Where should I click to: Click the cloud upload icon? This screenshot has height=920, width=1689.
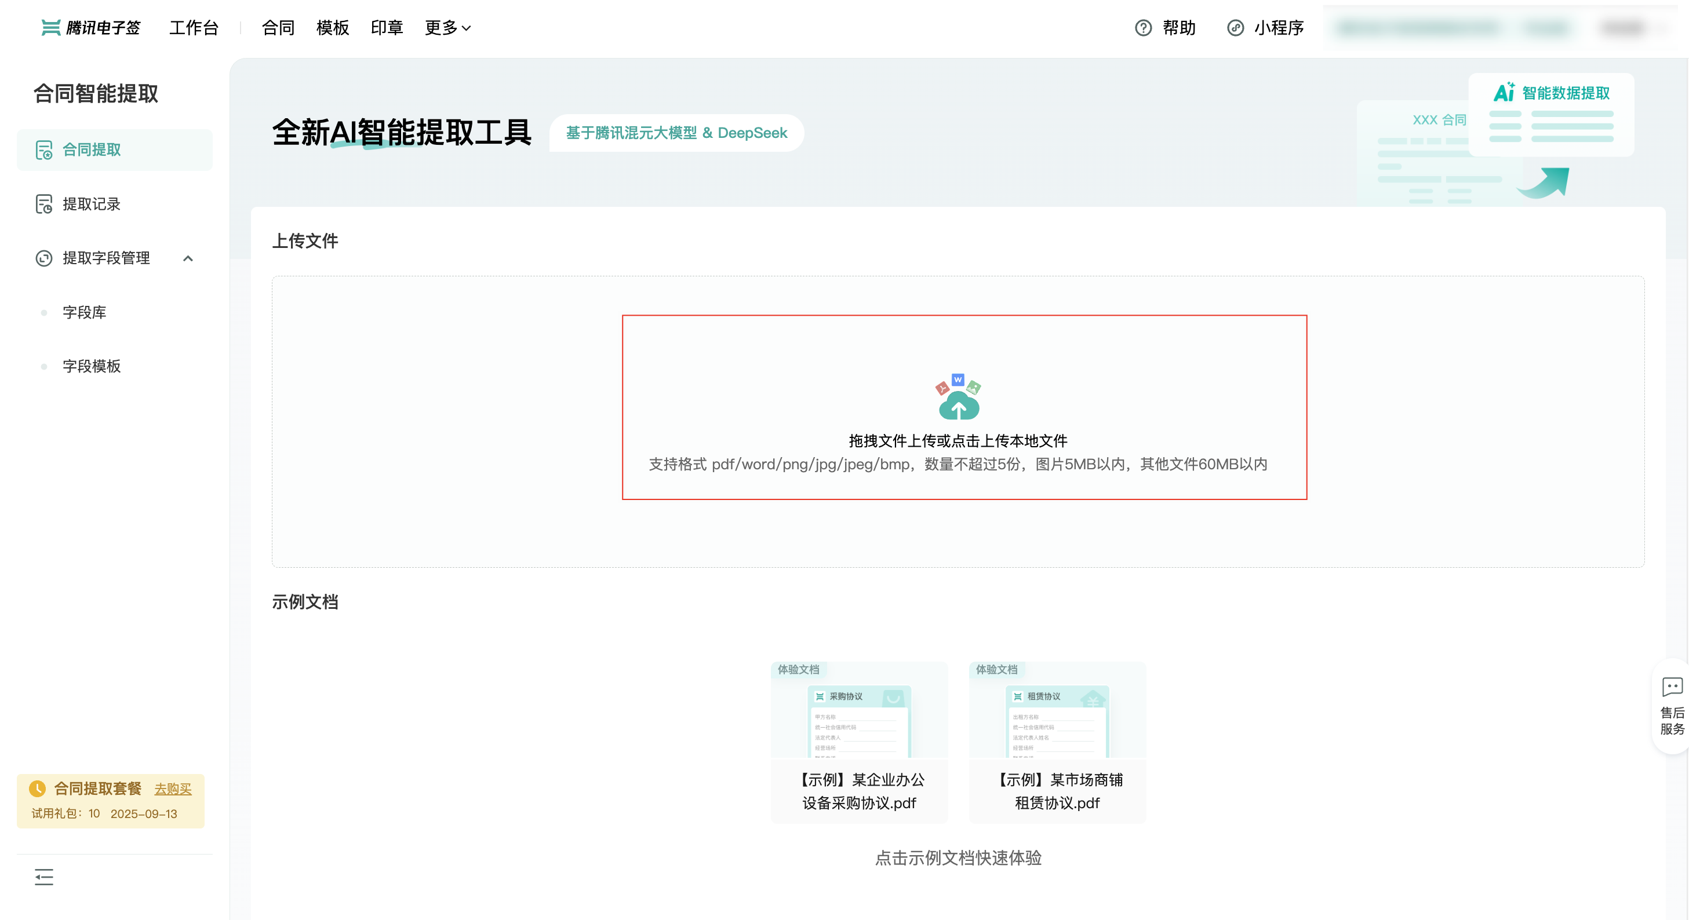tap(958, 397)
